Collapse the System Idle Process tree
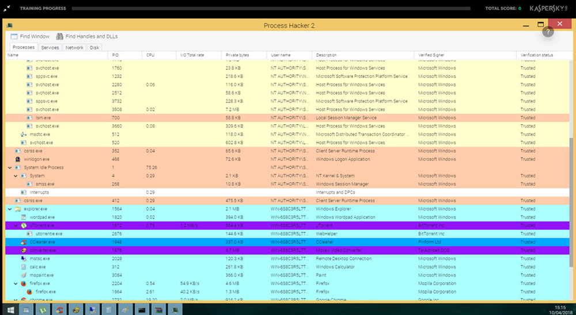This screenshot has height=315, width=576. (x=10, y=168)
